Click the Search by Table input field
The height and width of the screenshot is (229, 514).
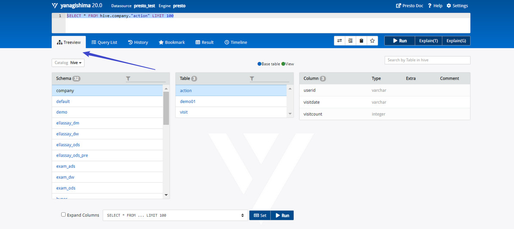[x=428, y=60]
